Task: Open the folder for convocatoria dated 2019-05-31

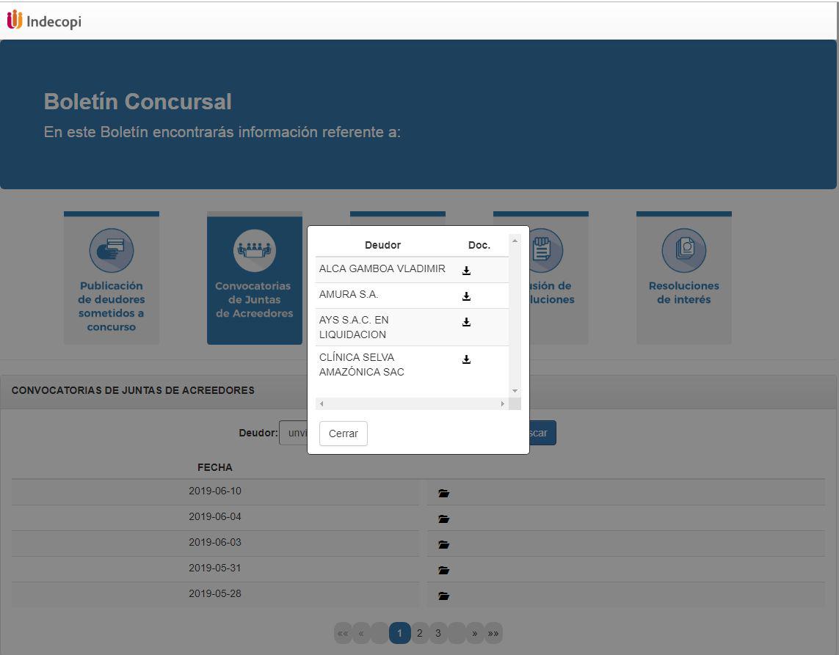Action: pyautogui.click(x=443, y=568)
